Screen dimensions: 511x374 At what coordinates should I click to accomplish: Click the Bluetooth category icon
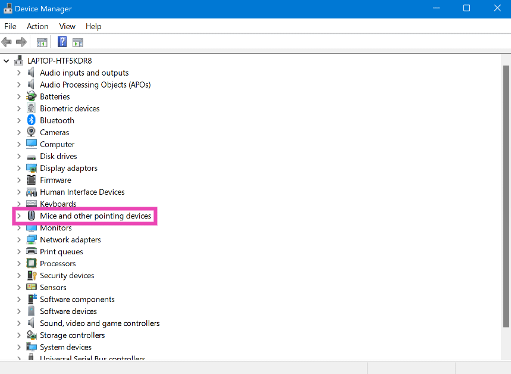pyautogui.click(x=32, y=120)
